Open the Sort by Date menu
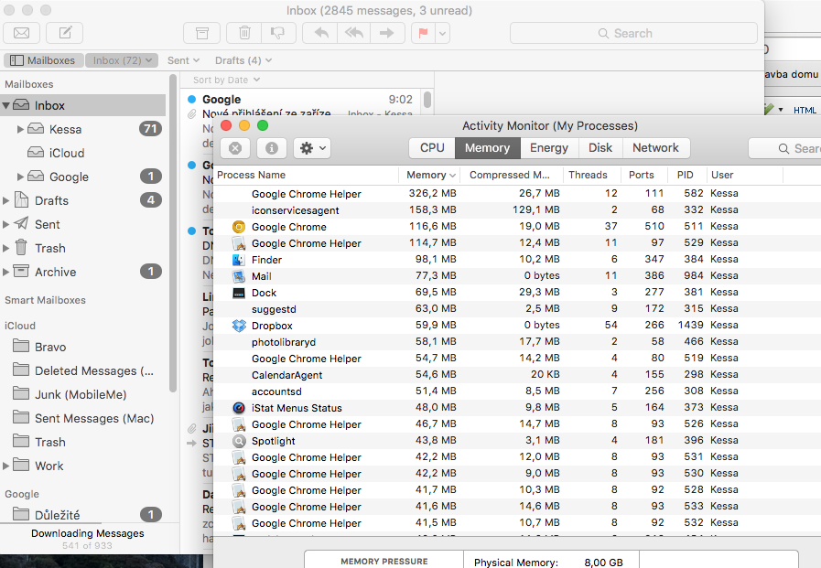 226,80
